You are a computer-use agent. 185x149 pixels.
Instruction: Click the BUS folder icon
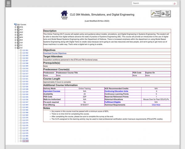tap(18, 40)
